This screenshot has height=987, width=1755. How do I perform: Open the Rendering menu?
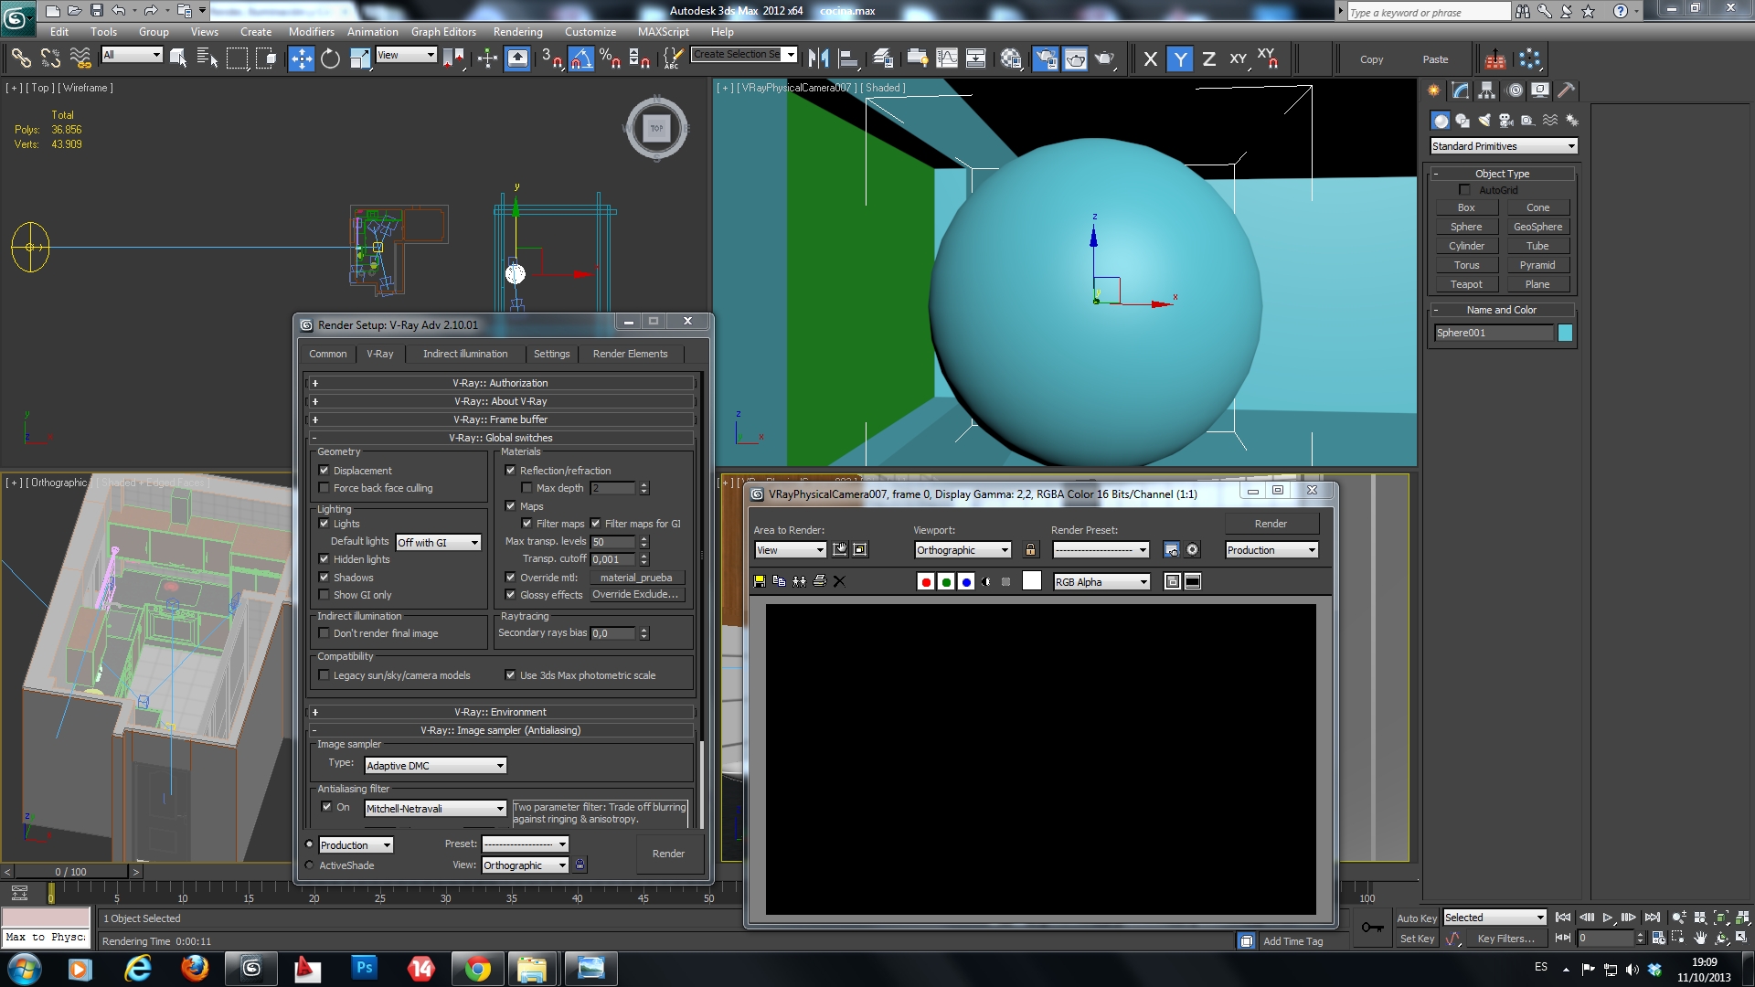[x=517, y=31]
